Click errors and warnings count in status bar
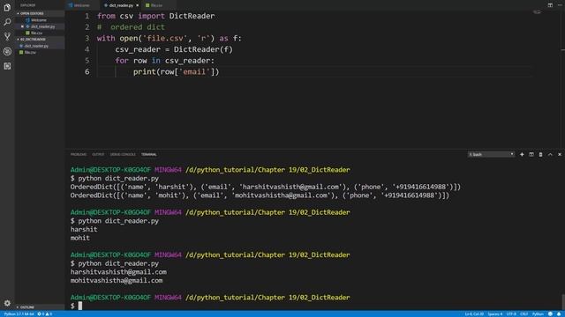 45,313
